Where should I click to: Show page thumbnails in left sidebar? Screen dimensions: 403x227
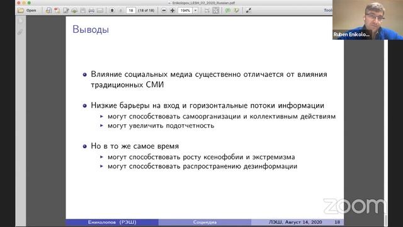21,21
